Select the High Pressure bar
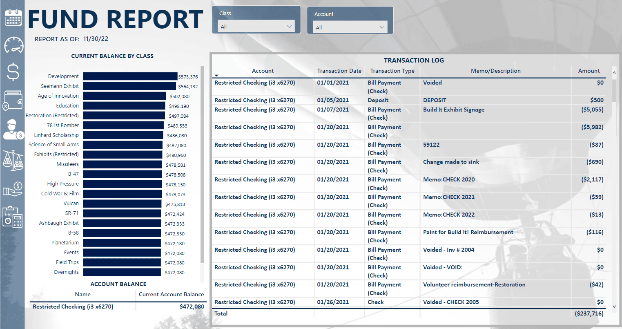Image resolution: width=622 pixels, height=329 pixels. [x=123, y=184]
